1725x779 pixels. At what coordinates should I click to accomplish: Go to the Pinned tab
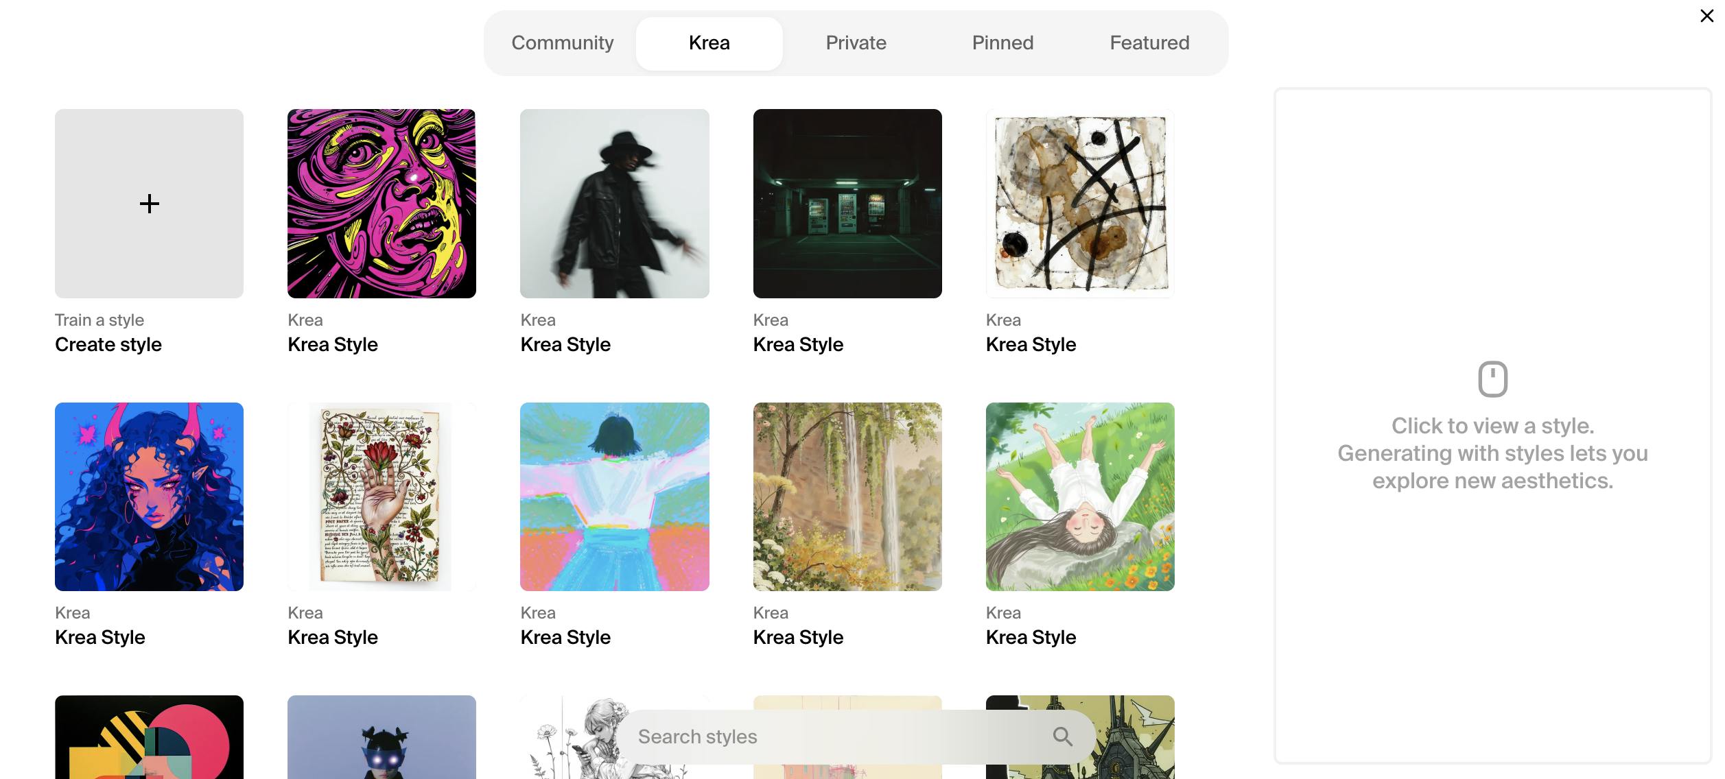click(x=1002, y=43)
